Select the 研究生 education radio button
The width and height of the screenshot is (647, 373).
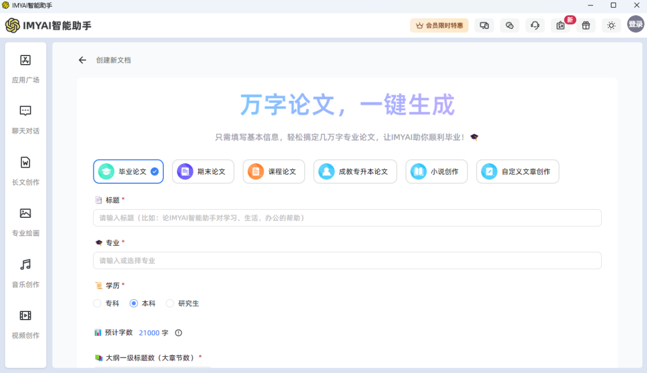170,303
